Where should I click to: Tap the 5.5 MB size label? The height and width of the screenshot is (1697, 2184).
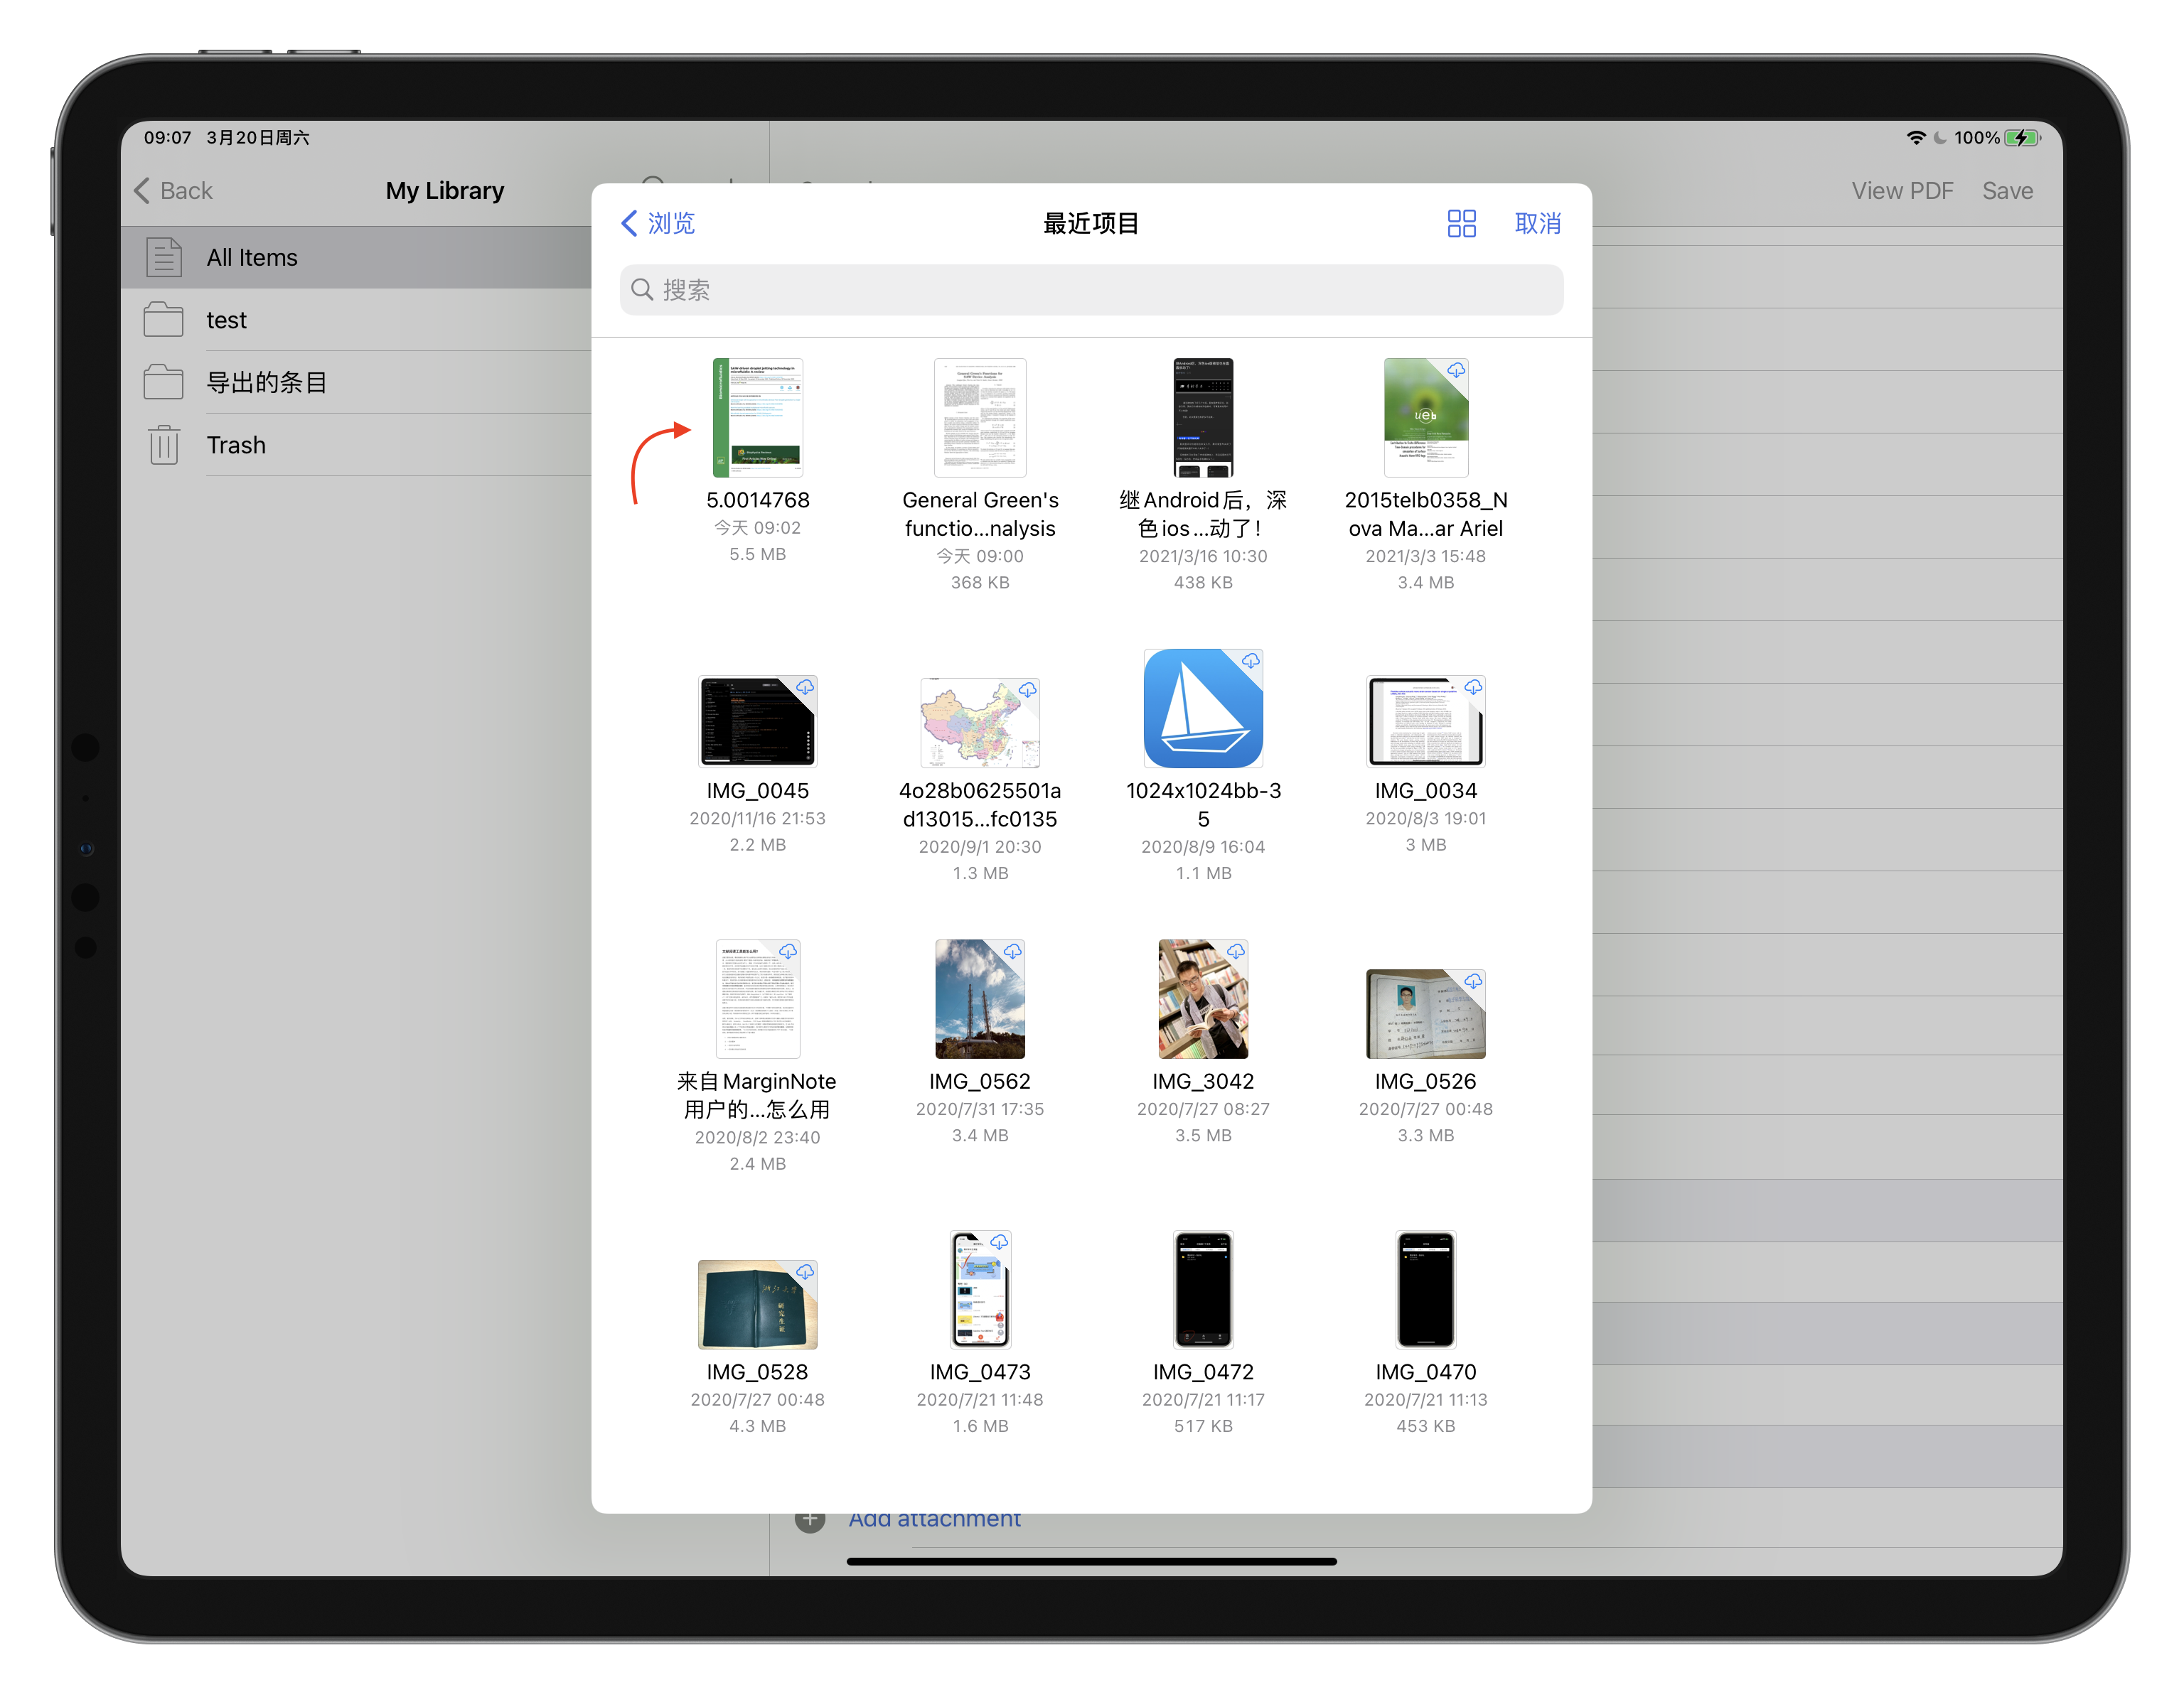757,554
